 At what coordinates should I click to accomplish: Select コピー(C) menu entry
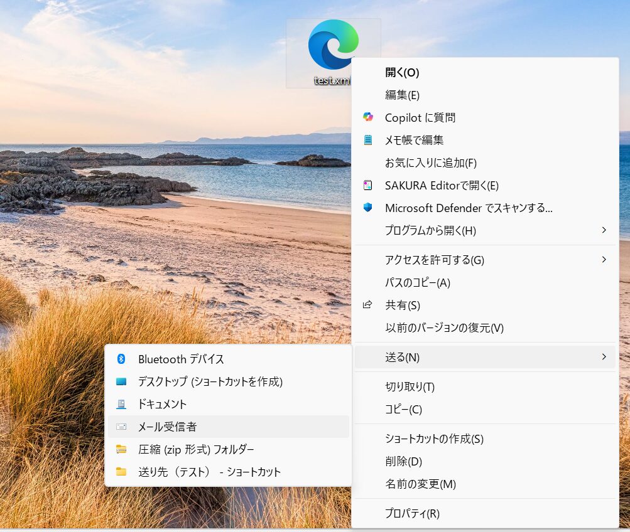point(485,409)
